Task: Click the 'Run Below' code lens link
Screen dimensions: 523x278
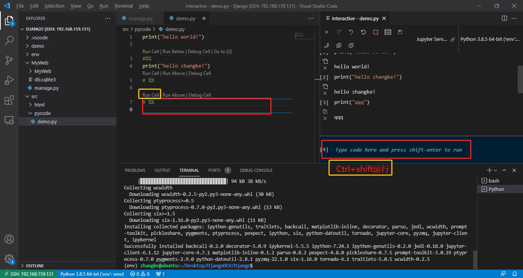Action: coord(173,52)
